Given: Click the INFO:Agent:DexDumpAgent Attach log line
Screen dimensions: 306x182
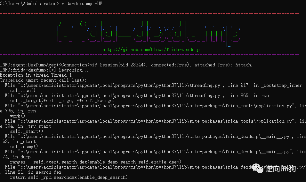Looking at the screenshot, I should tap(126, 65).
